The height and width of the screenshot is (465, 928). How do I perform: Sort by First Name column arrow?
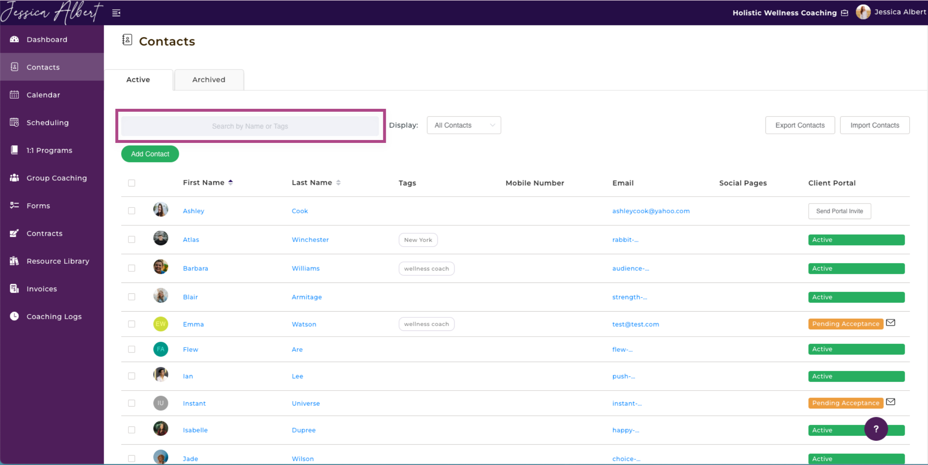click(x=231, y=182)
